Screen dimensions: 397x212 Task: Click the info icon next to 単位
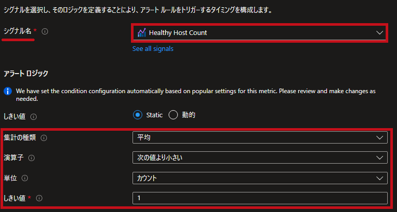(x=25, y=179)
